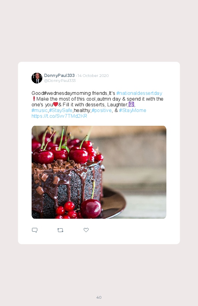This screenshot has height=306, width=198.
Task: Click the @DonnyPaul333 handle
Action: point(60,81)
